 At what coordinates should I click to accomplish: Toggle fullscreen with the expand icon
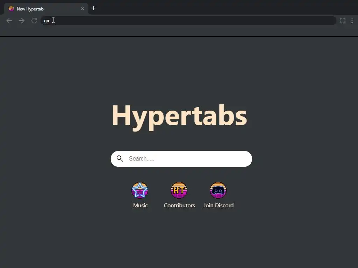pyautogui.click(x=343, y=21)
